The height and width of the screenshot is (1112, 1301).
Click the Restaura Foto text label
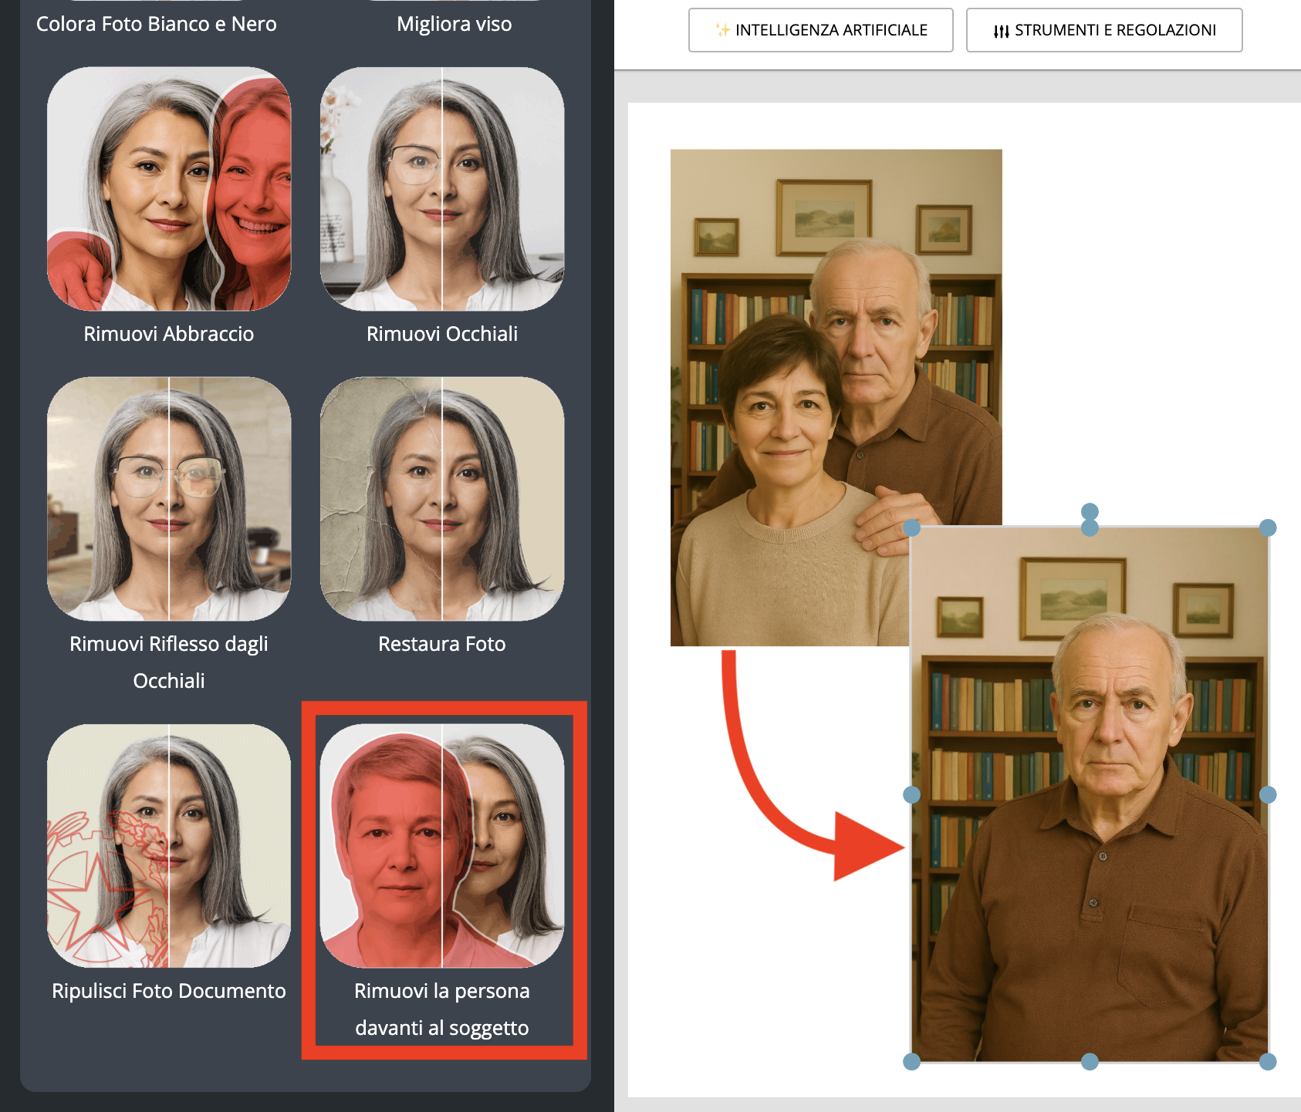pyautogui.click(x=442, y=644)
